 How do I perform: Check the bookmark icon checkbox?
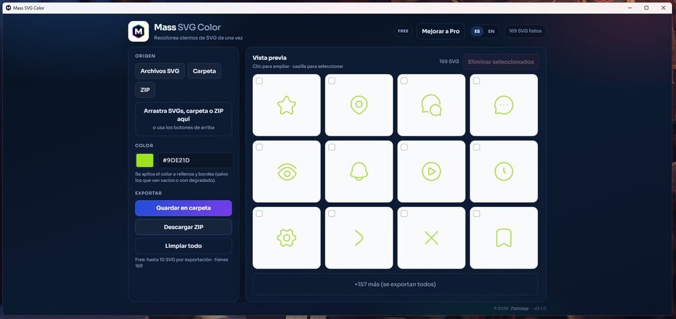[x=476, y=214]
